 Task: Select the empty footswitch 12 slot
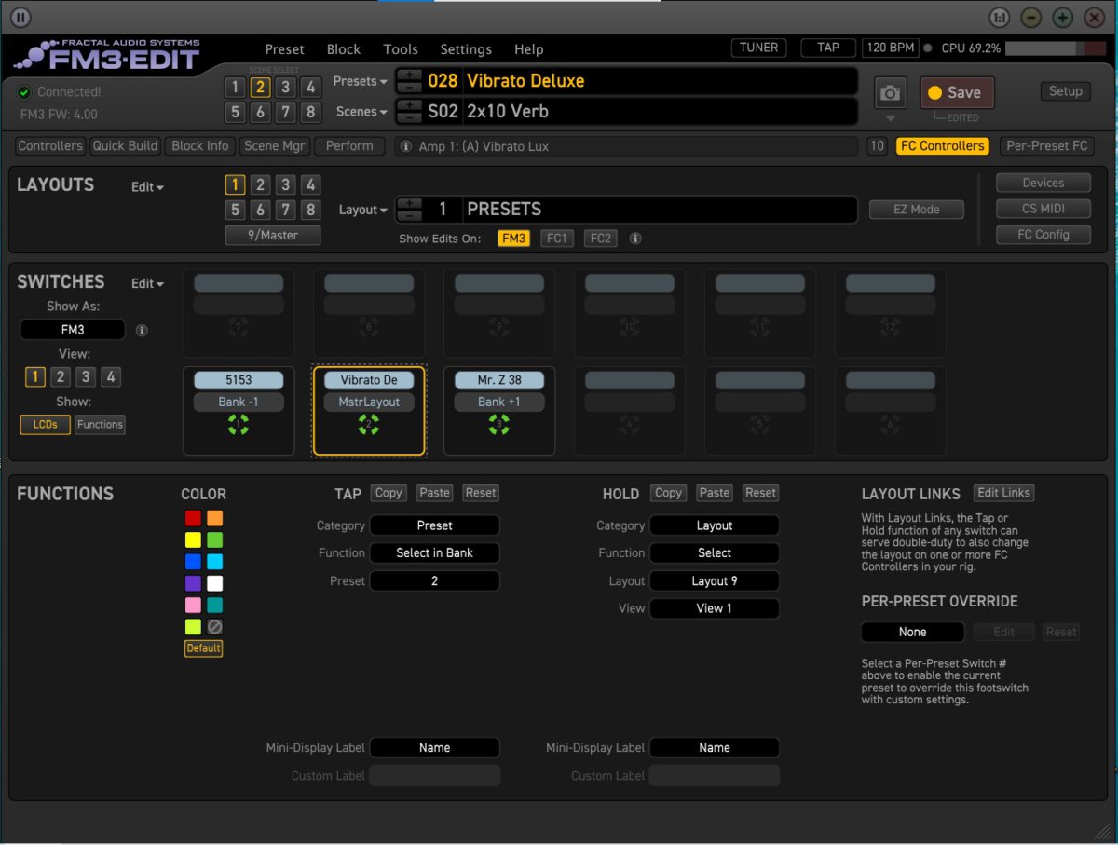click(x=891, y=314)
